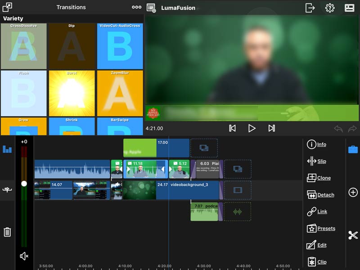Tap the empty audio track placeholder
Screen dimensions: 360x270
pos(238,211)
